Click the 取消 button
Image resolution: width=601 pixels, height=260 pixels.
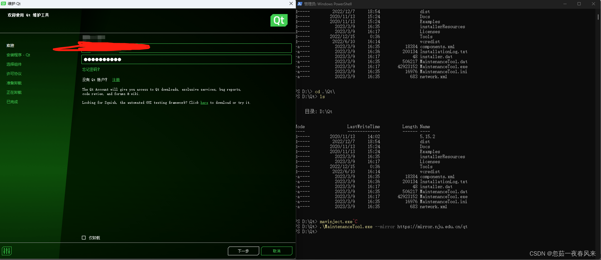pyautogui.click(x=277, y=251)
